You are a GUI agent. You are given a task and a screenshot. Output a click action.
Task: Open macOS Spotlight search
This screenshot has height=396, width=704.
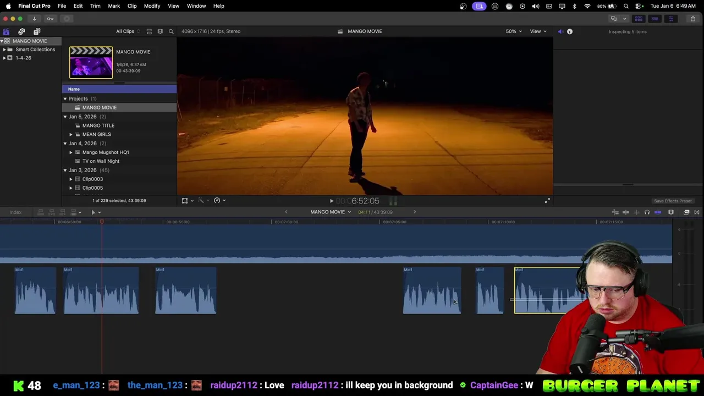[x=626, y=6]
